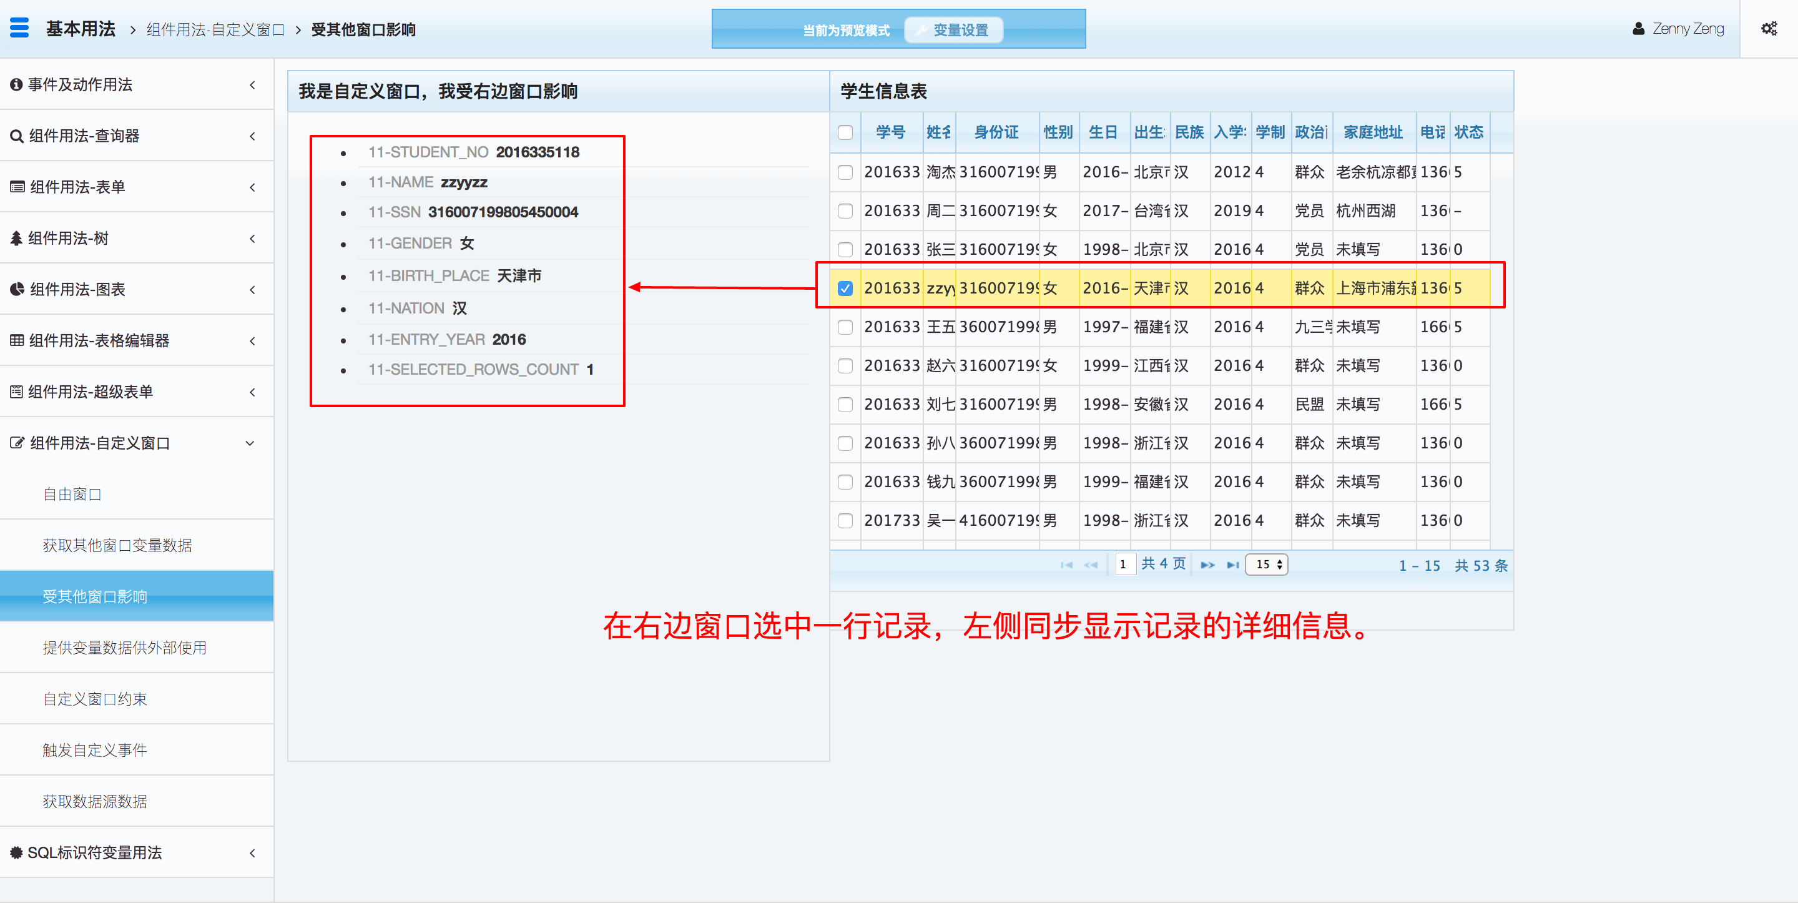1798x903 pixels.
Task: Open the settings gears icon
Action: tap(1769, 29)
